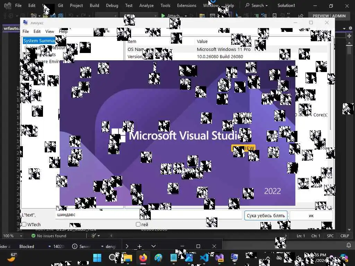Click the ик button
Screen dimensions: 355x266
click(x=311, y=215)
